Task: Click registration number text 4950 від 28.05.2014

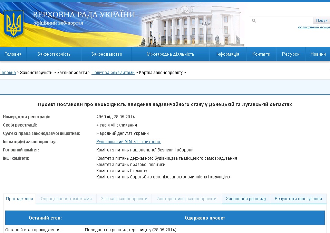Action: pyautogui.click(x=116, y=117)
